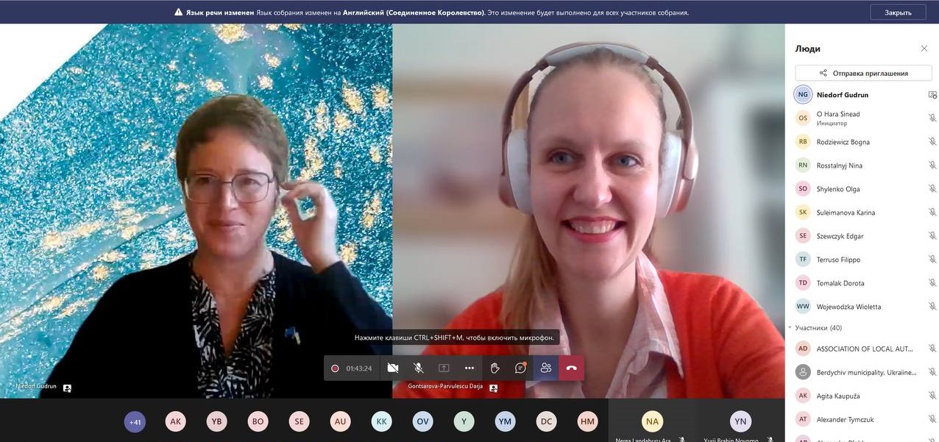
Task: Click muted mic icon beside Shylenko Olga
Action: [x=932, y=189]
